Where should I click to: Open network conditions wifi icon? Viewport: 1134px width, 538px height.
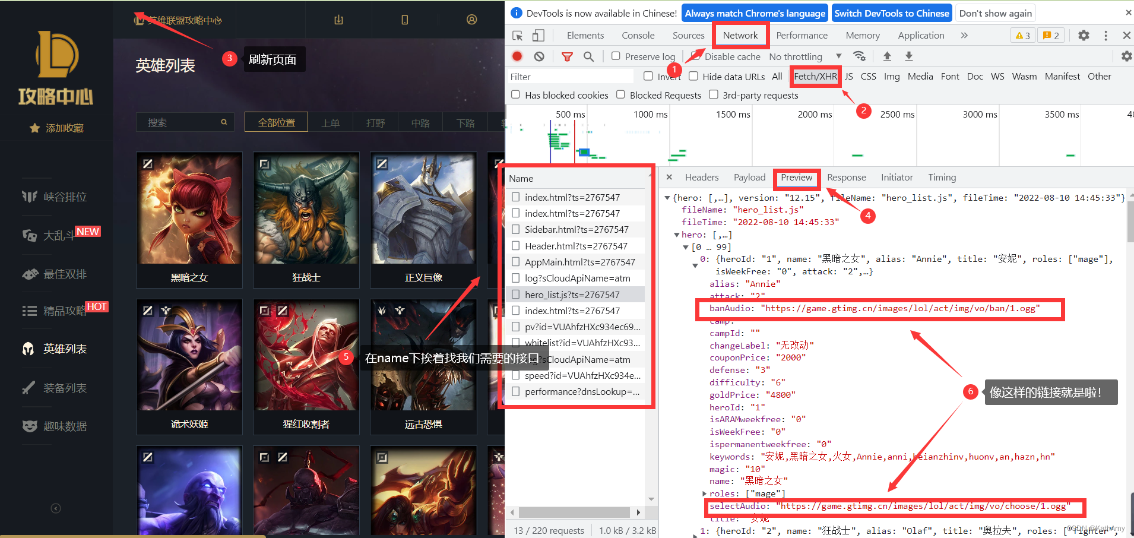(859, 56)
